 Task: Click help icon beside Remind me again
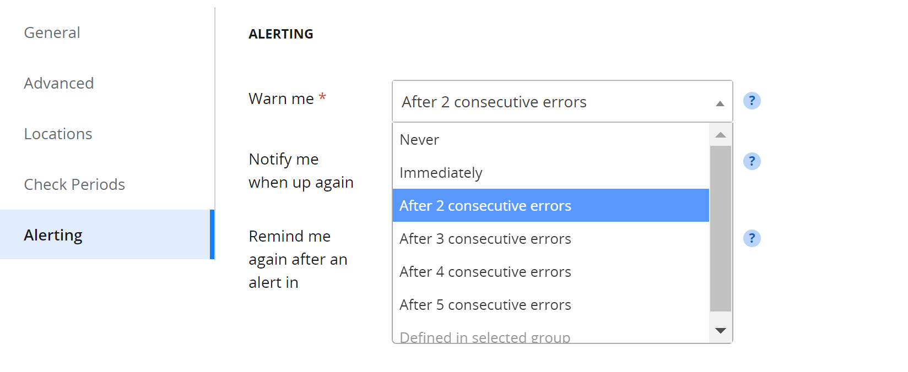coord(752,238)
